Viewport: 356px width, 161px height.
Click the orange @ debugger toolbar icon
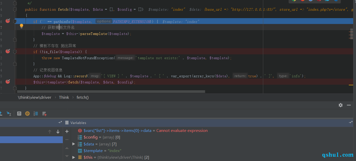(27, 114)
